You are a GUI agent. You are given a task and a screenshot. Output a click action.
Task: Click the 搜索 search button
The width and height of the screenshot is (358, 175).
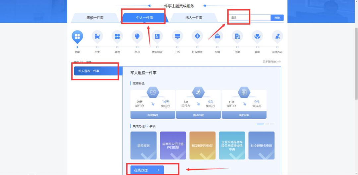tap(277, 18)
